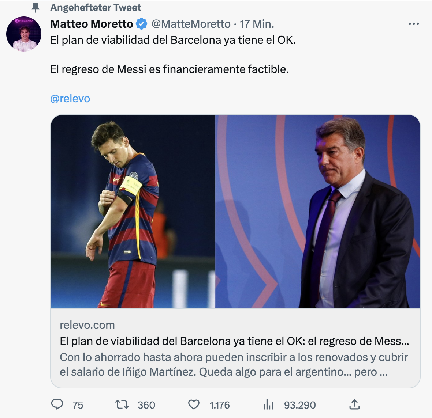The width and height of the screenshot is (432, 418).
Task: Click the relevo.com domain label
Action: point(87,325)
